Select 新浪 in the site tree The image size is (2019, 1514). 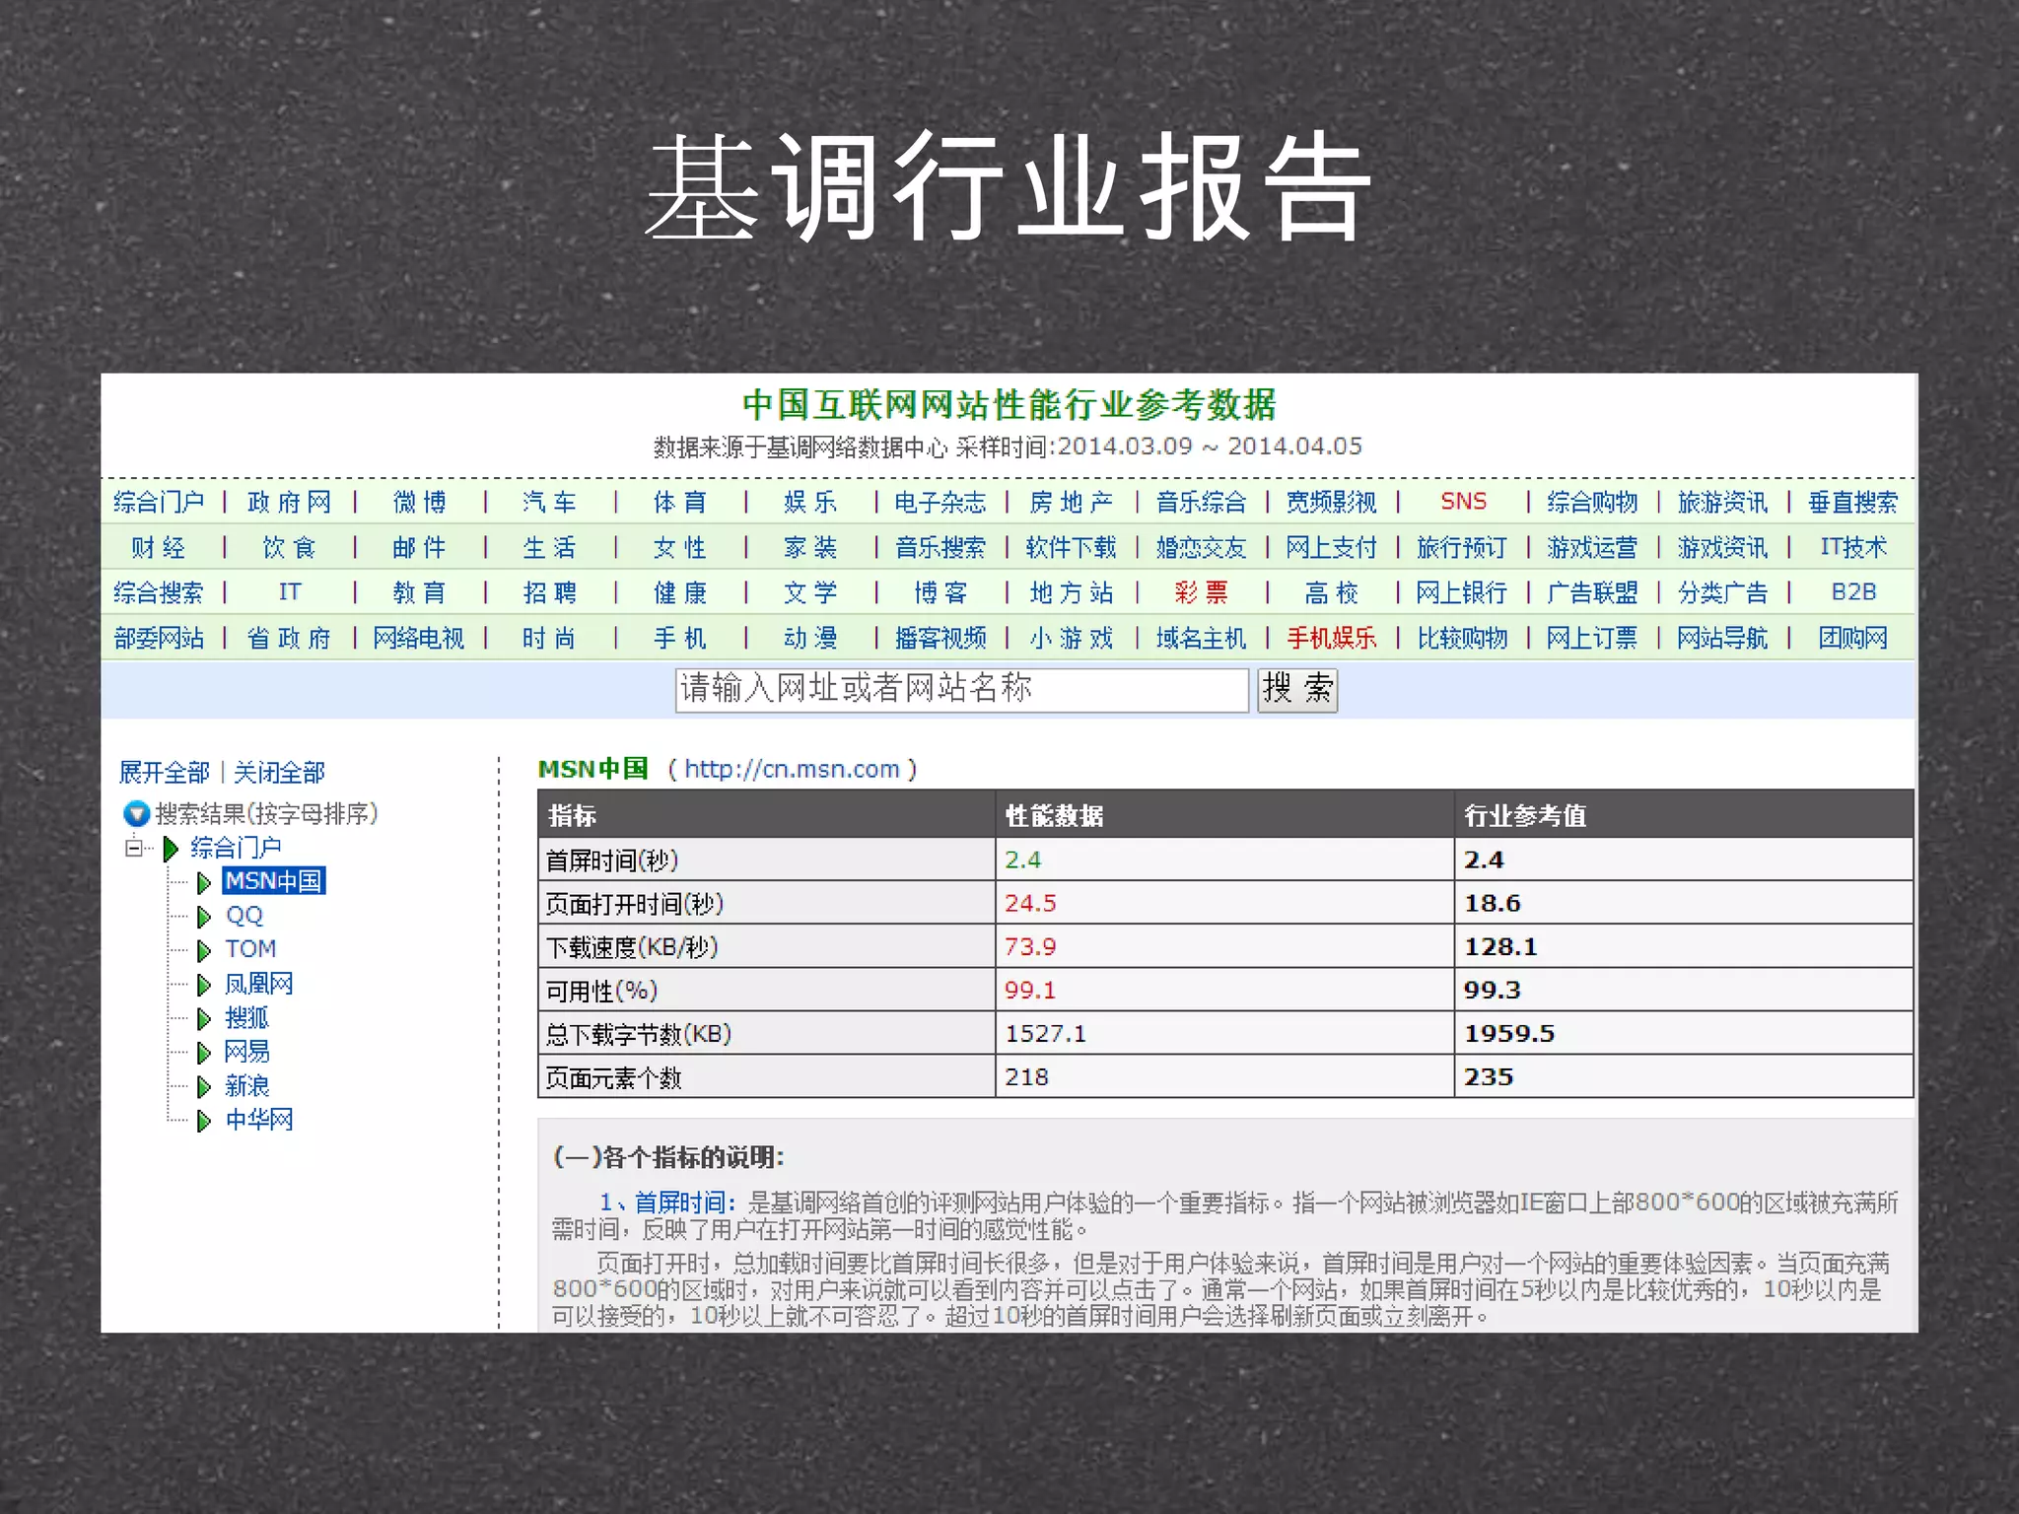click(x=246, y=1085)
